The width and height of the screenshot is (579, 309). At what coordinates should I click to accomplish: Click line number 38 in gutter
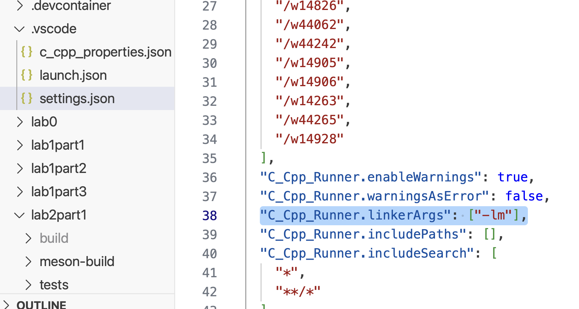pos(210,216)
